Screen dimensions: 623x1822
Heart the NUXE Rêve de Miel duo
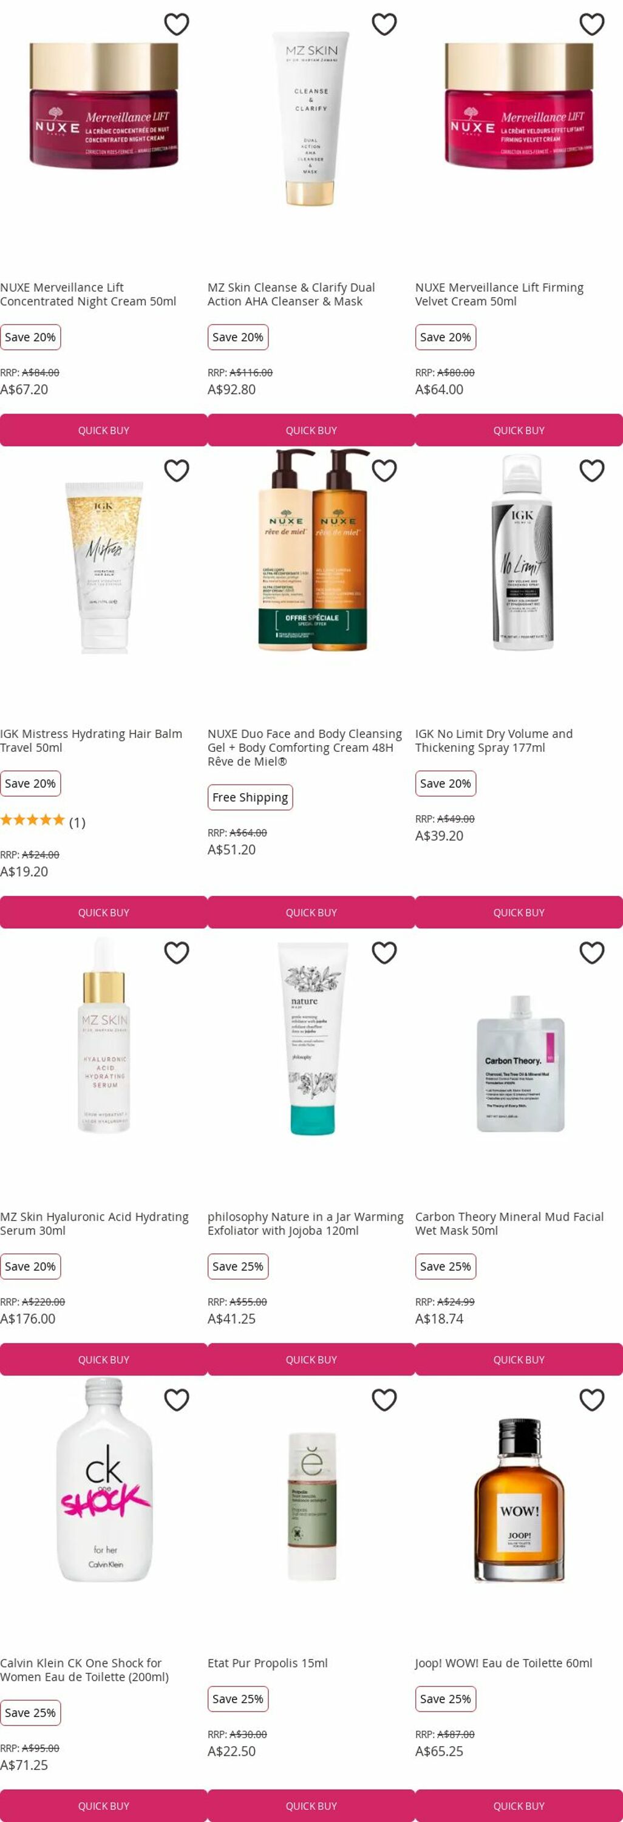click(384, 470)
